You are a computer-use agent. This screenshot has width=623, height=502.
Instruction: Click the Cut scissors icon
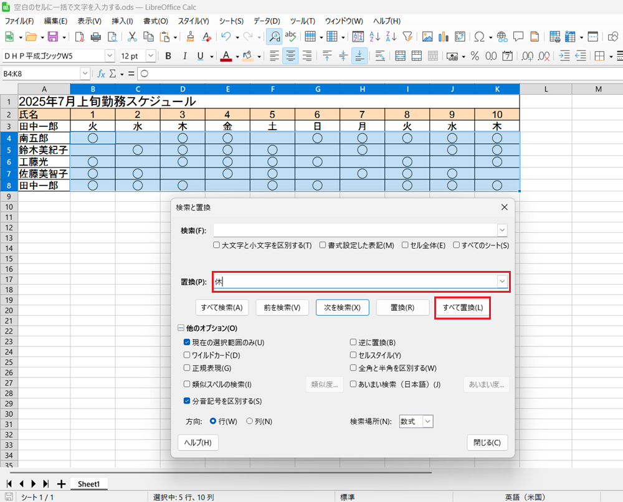[132, 37]
